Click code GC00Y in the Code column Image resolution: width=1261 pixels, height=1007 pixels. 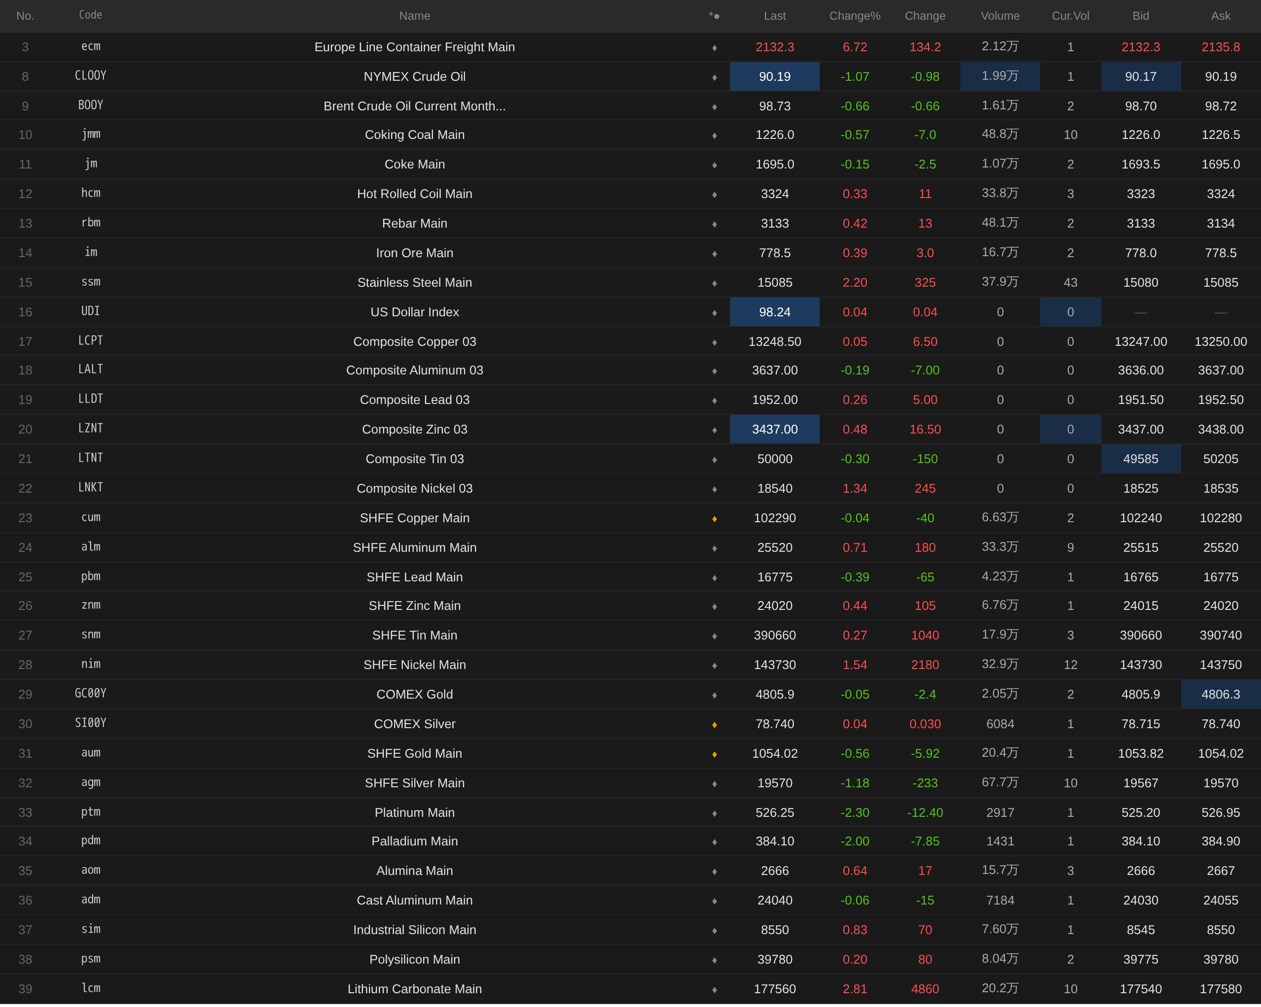click(x=91, y=693)
